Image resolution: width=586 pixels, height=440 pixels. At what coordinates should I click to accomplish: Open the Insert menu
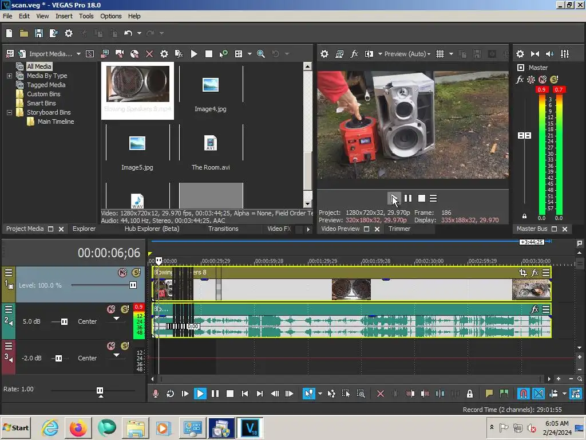pyautogui.click(x=64, y=16)
